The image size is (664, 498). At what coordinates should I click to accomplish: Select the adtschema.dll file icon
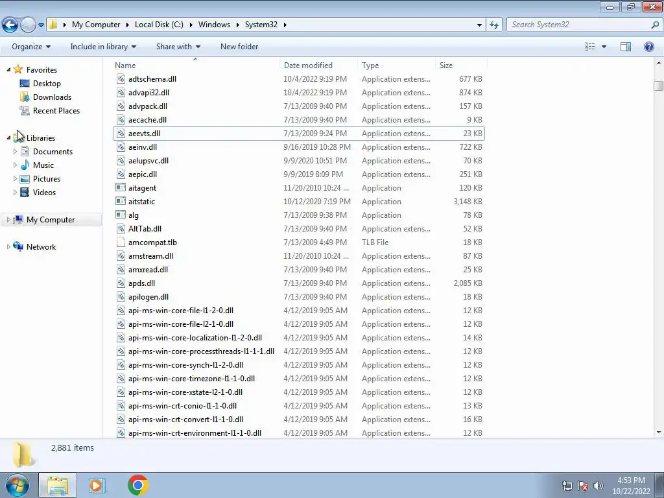(121, 78)
